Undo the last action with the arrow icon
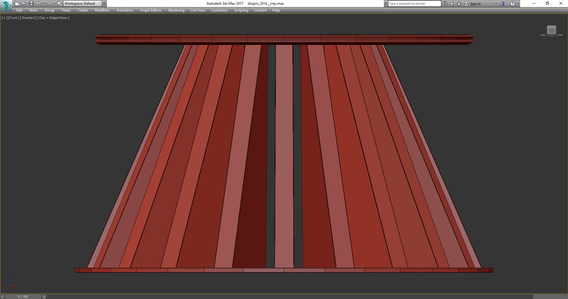 [38, 4]
